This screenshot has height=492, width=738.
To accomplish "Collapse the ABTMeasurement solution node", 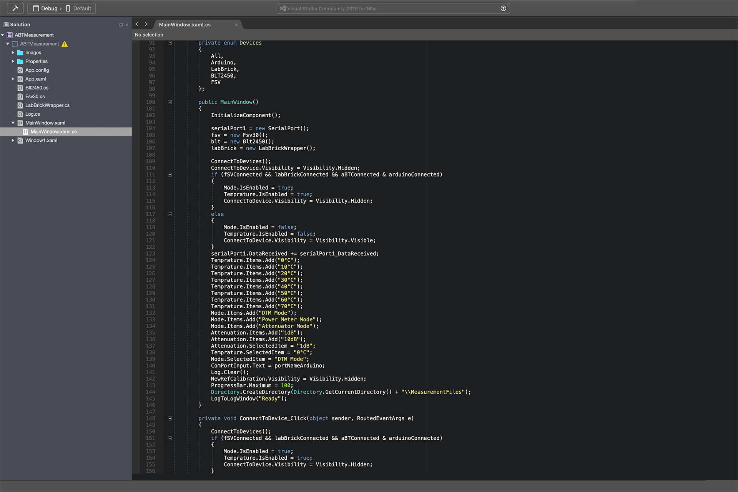I will (x=3, y=35).
